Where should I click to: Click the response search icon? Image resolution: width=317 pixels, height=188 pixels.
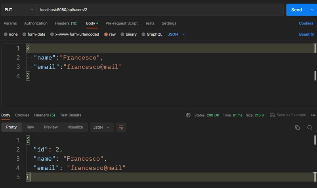click(309, 127)
